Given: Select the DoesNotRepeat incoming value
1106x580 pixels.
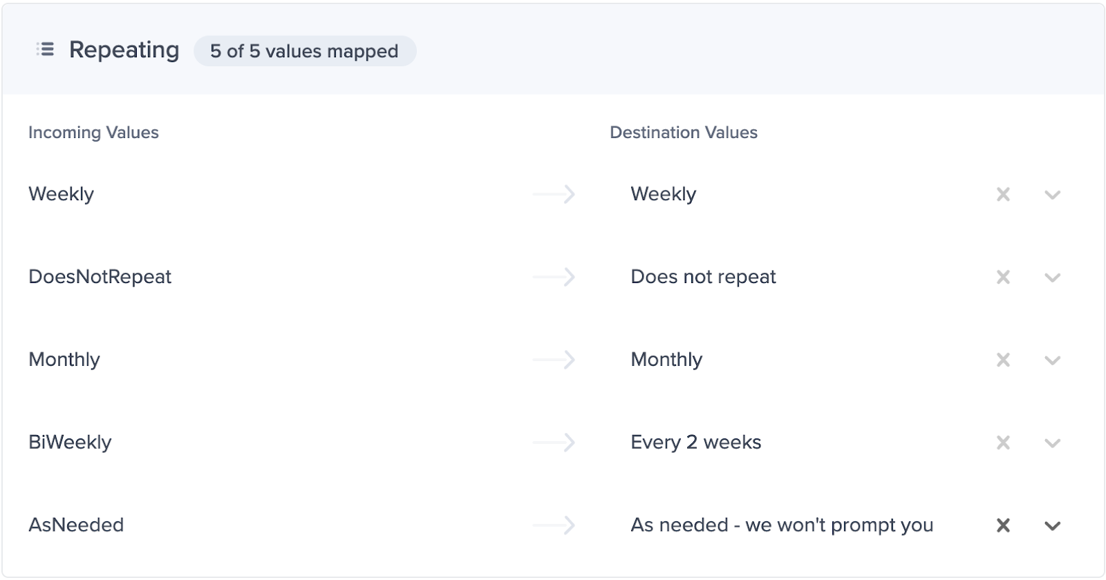Looking at the screenshot, I should point(100,277).
